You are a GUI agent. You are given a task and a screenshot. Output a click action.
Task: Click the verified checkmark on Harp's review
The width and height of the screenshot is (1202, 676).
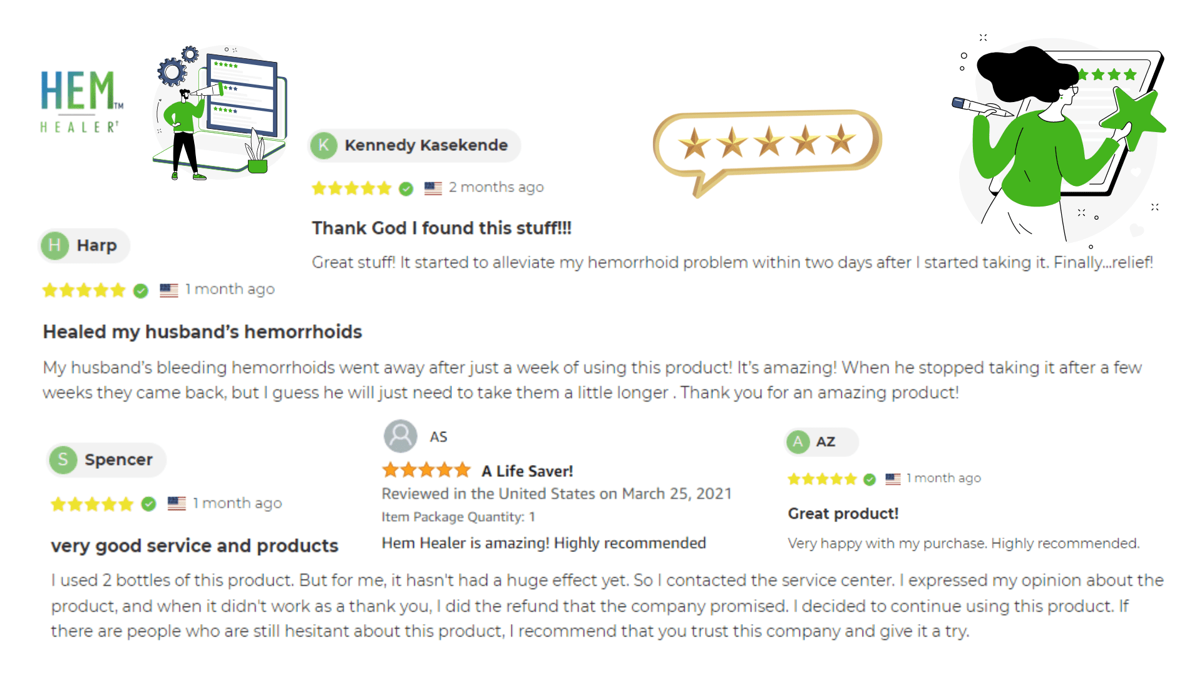(x=141, y=290)
